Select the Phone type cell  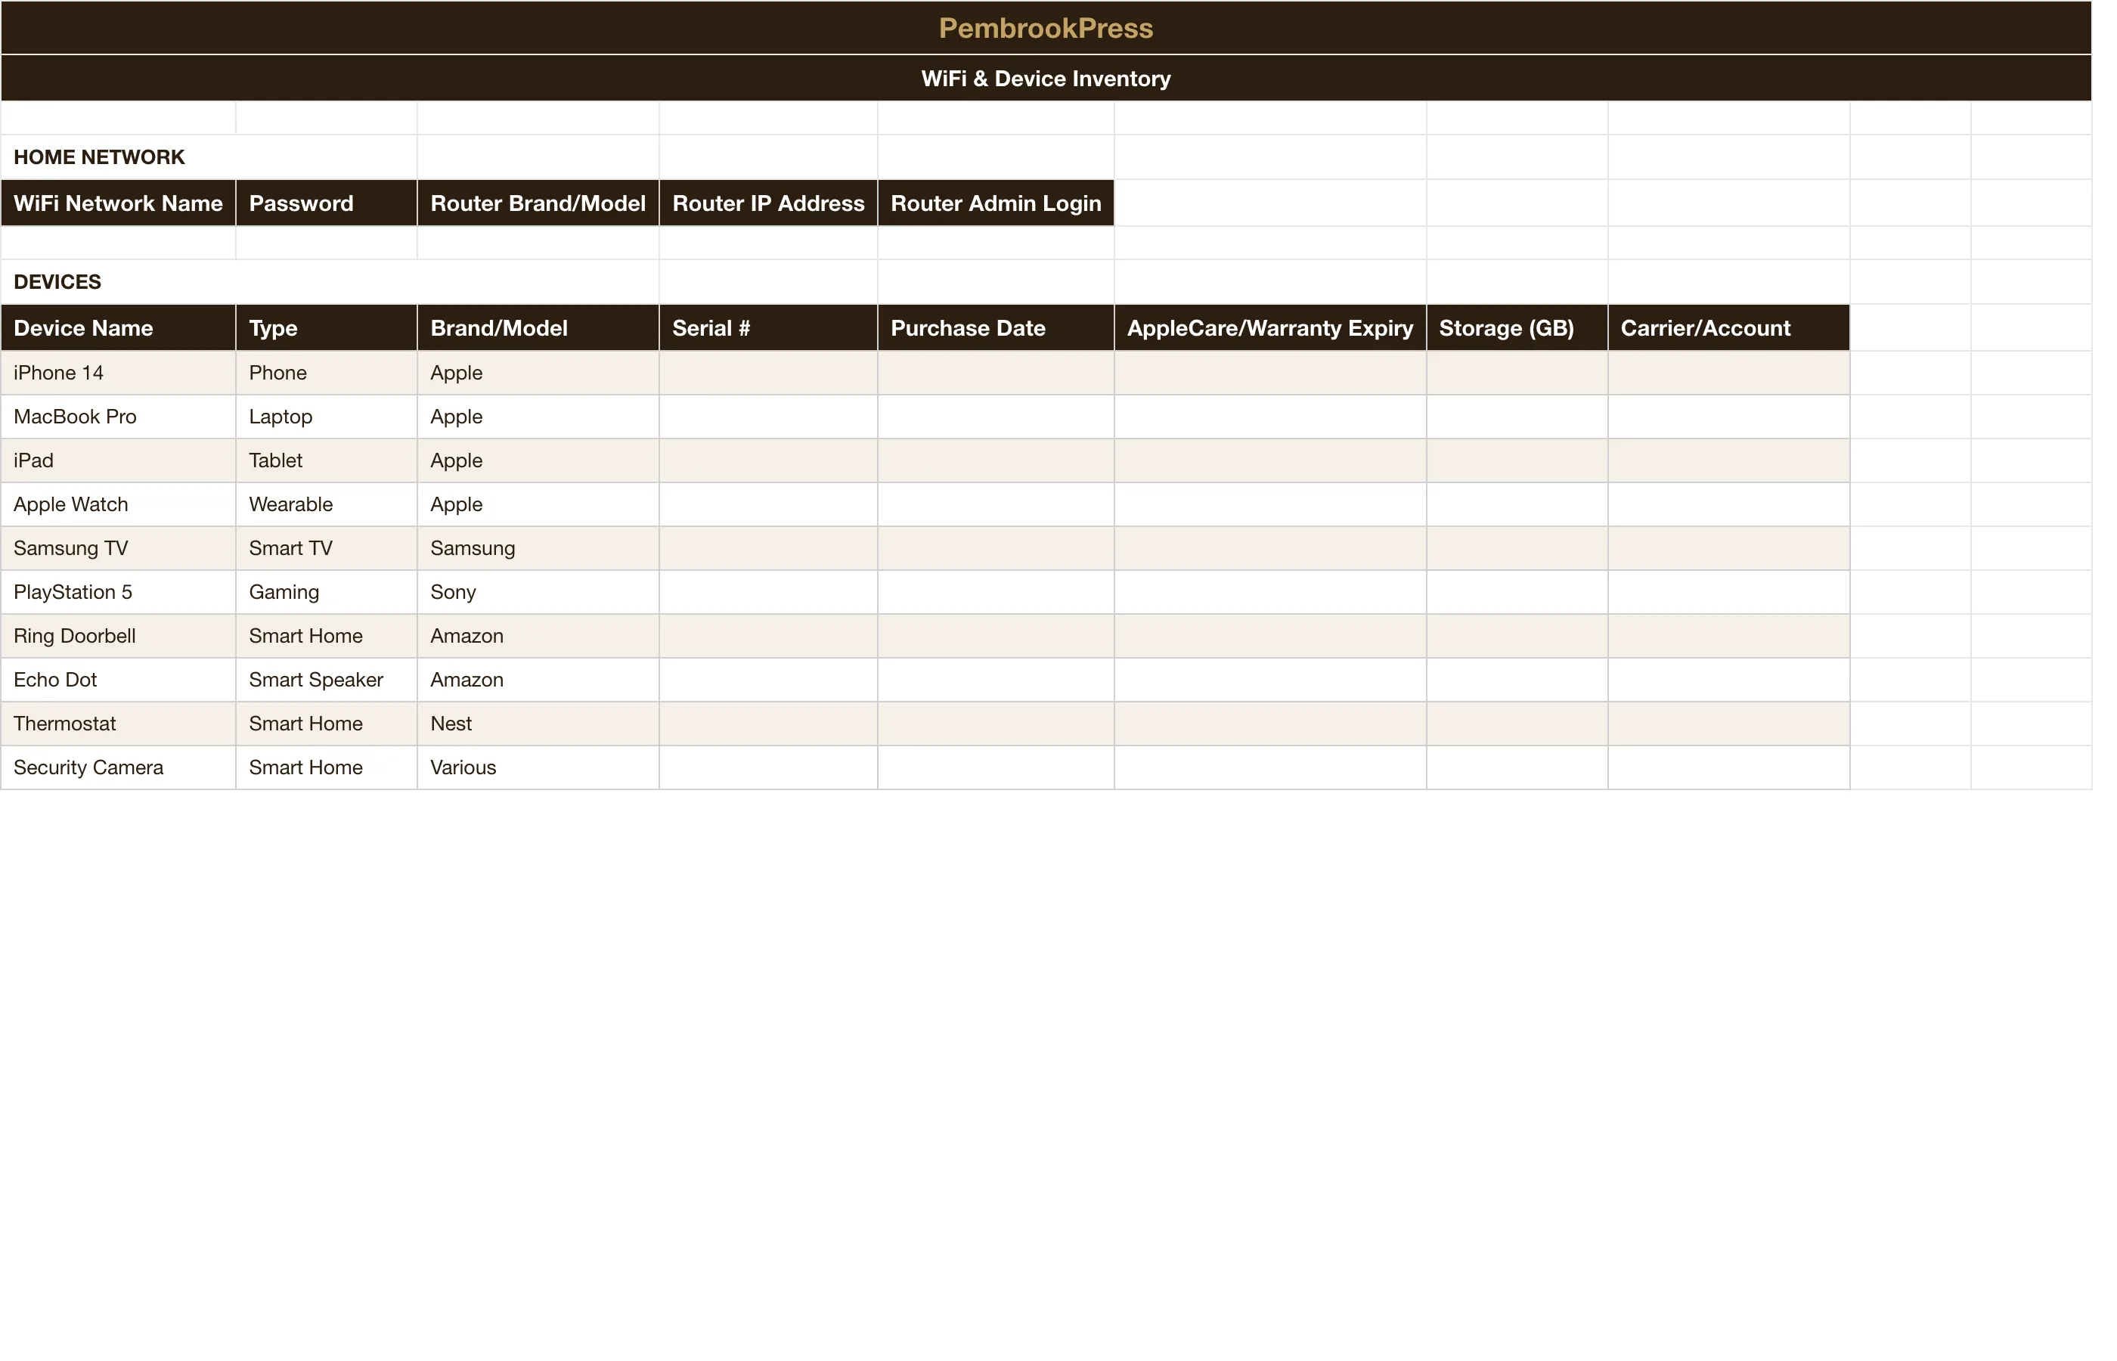coord(326,373)
